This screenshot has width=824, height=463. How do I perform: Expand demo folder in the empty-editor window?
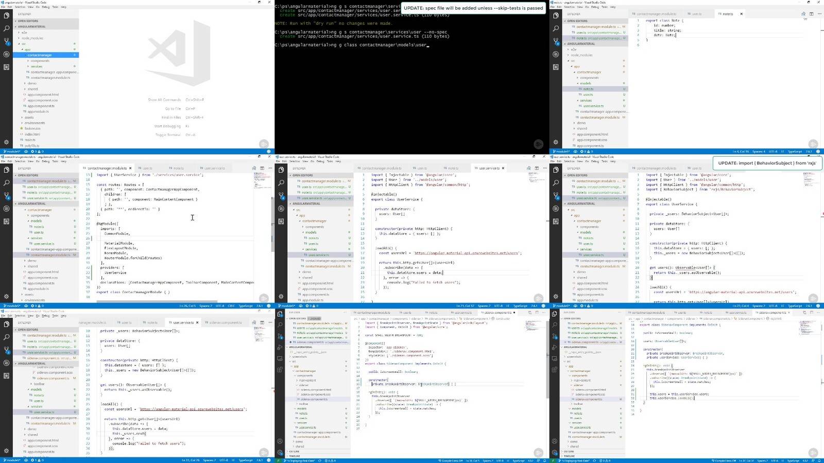[x=32, y=83]
